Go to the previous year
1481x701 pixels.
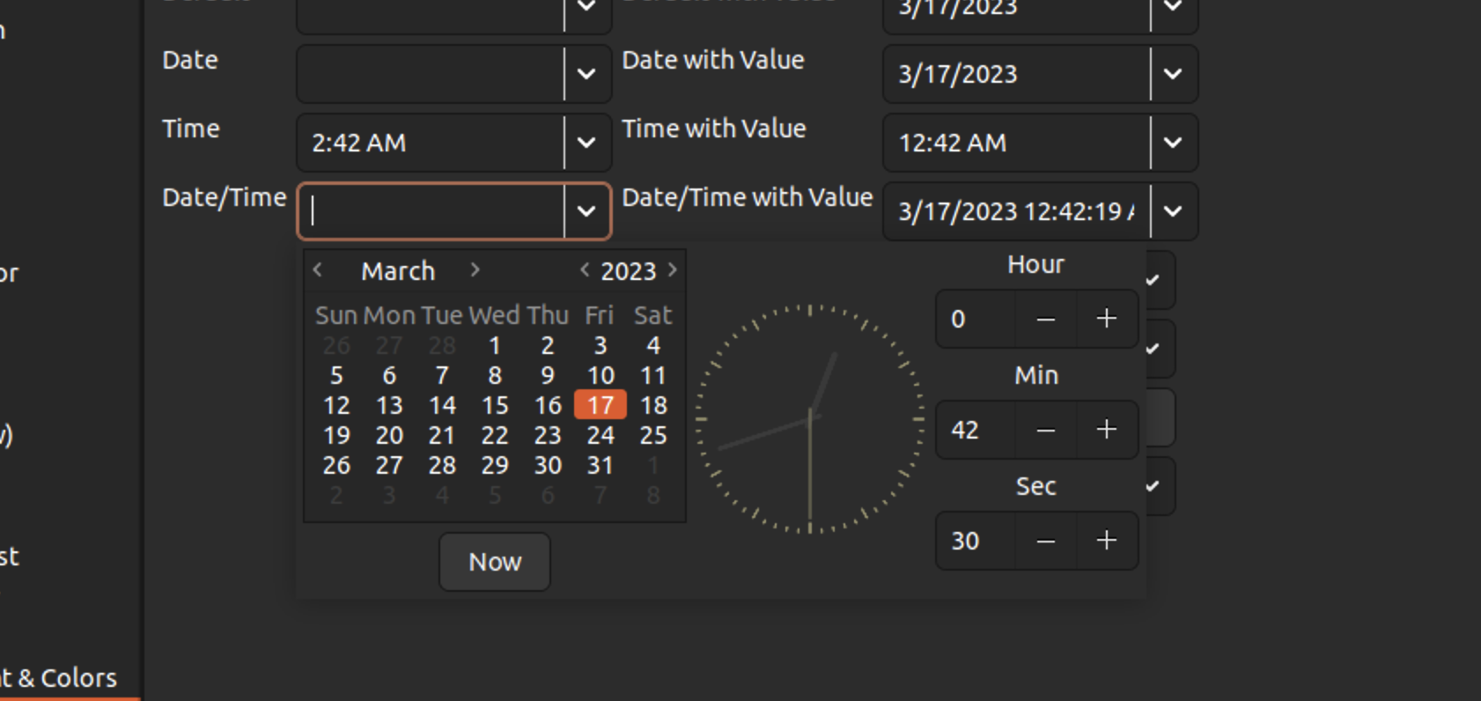[584, 270]
